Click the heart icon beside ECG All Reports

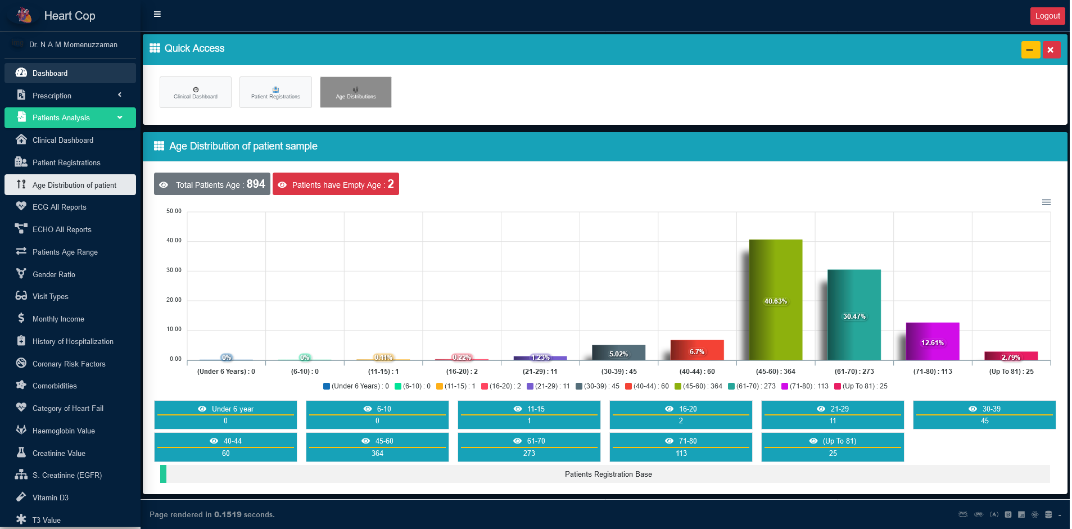click(21, 206)
